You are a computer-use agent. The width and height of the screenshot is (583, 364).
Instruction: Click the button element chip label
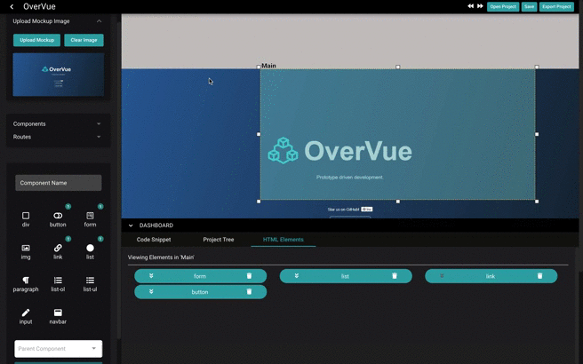[200, 292]
